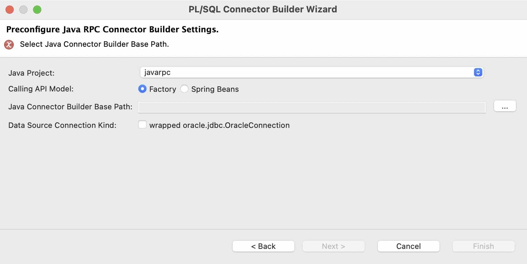Cancel the connector builder wizard
This screenshot has height=264, width=527.
[x=408, y=246]
